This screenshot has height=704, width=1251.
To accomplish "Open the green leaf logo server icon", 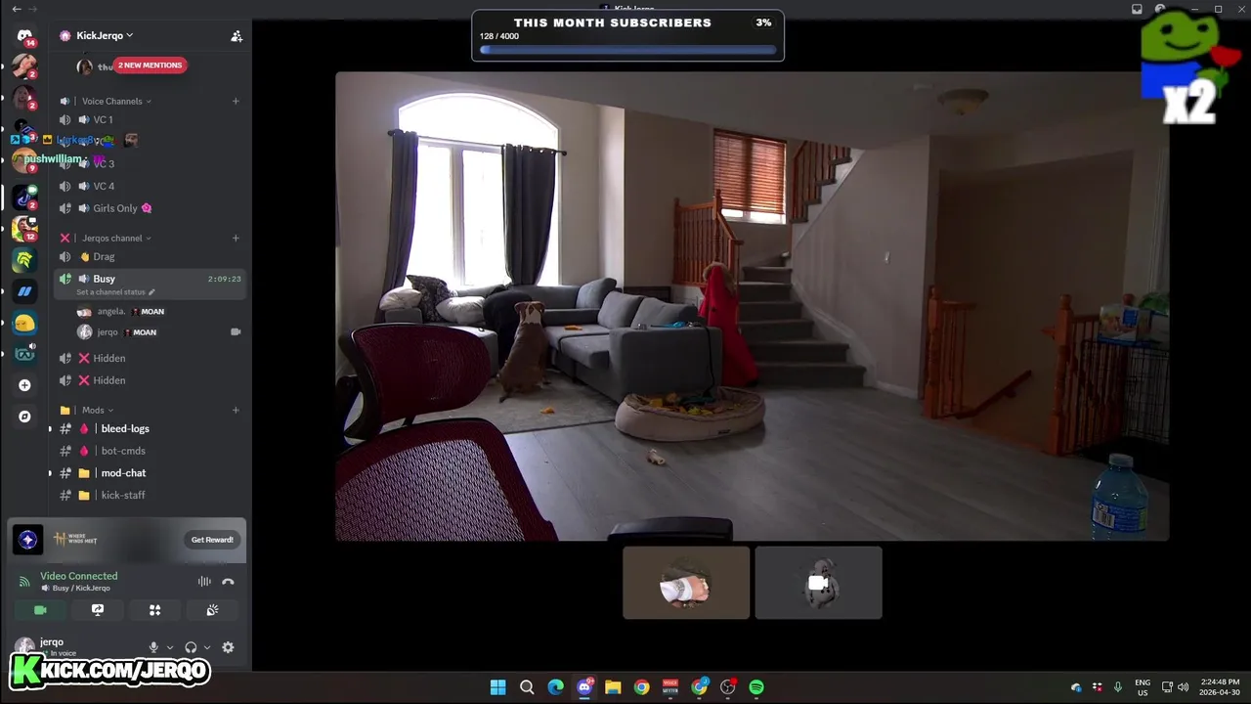I will (x=24, y=260).
